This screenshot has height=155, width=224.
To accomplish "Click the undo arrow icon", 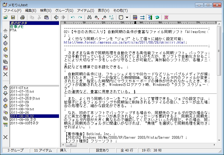I will point(73,17).
